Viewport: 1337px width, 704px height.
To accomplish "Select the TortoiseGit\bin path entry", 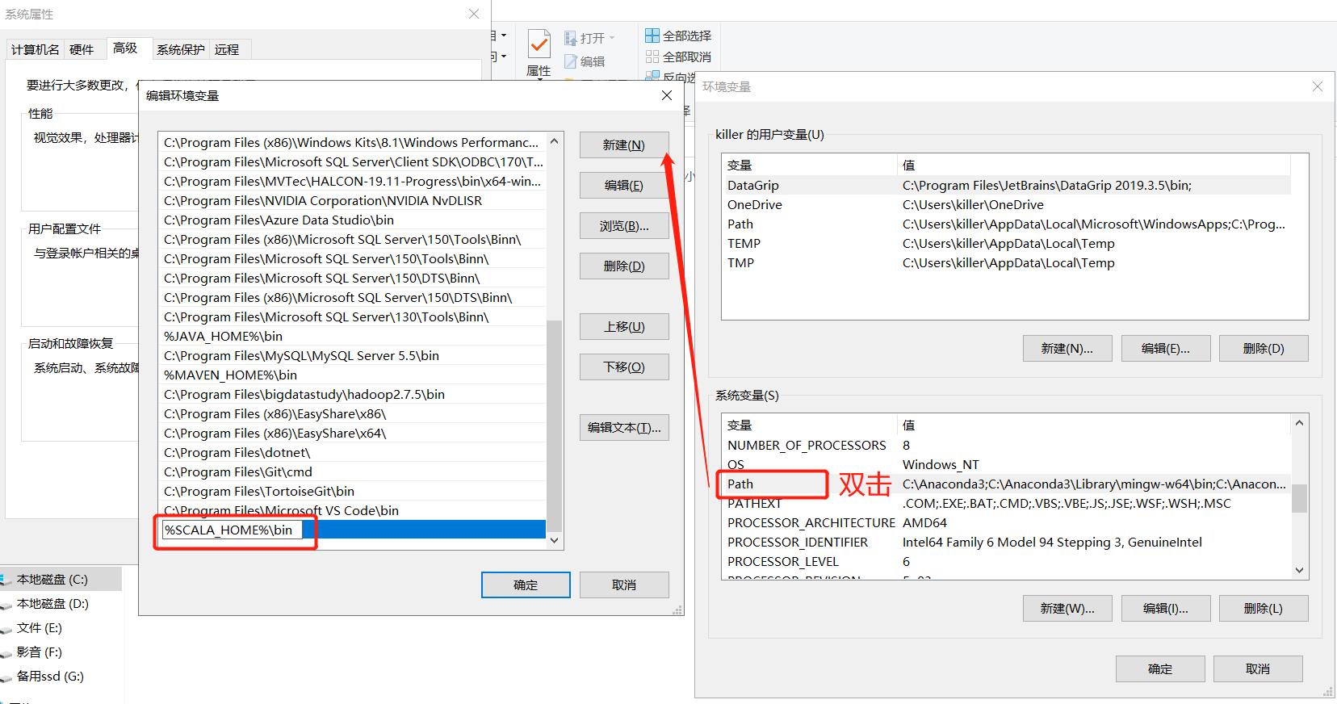I will (353, 492).
